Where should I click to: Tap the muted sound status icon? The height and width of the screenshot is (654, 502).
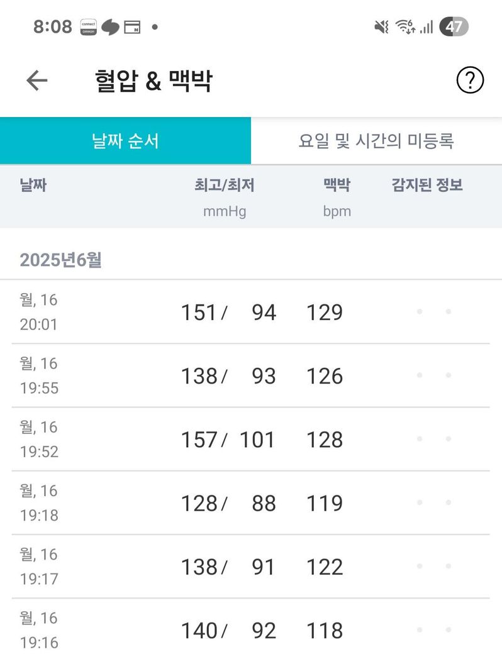pos(381,27)
